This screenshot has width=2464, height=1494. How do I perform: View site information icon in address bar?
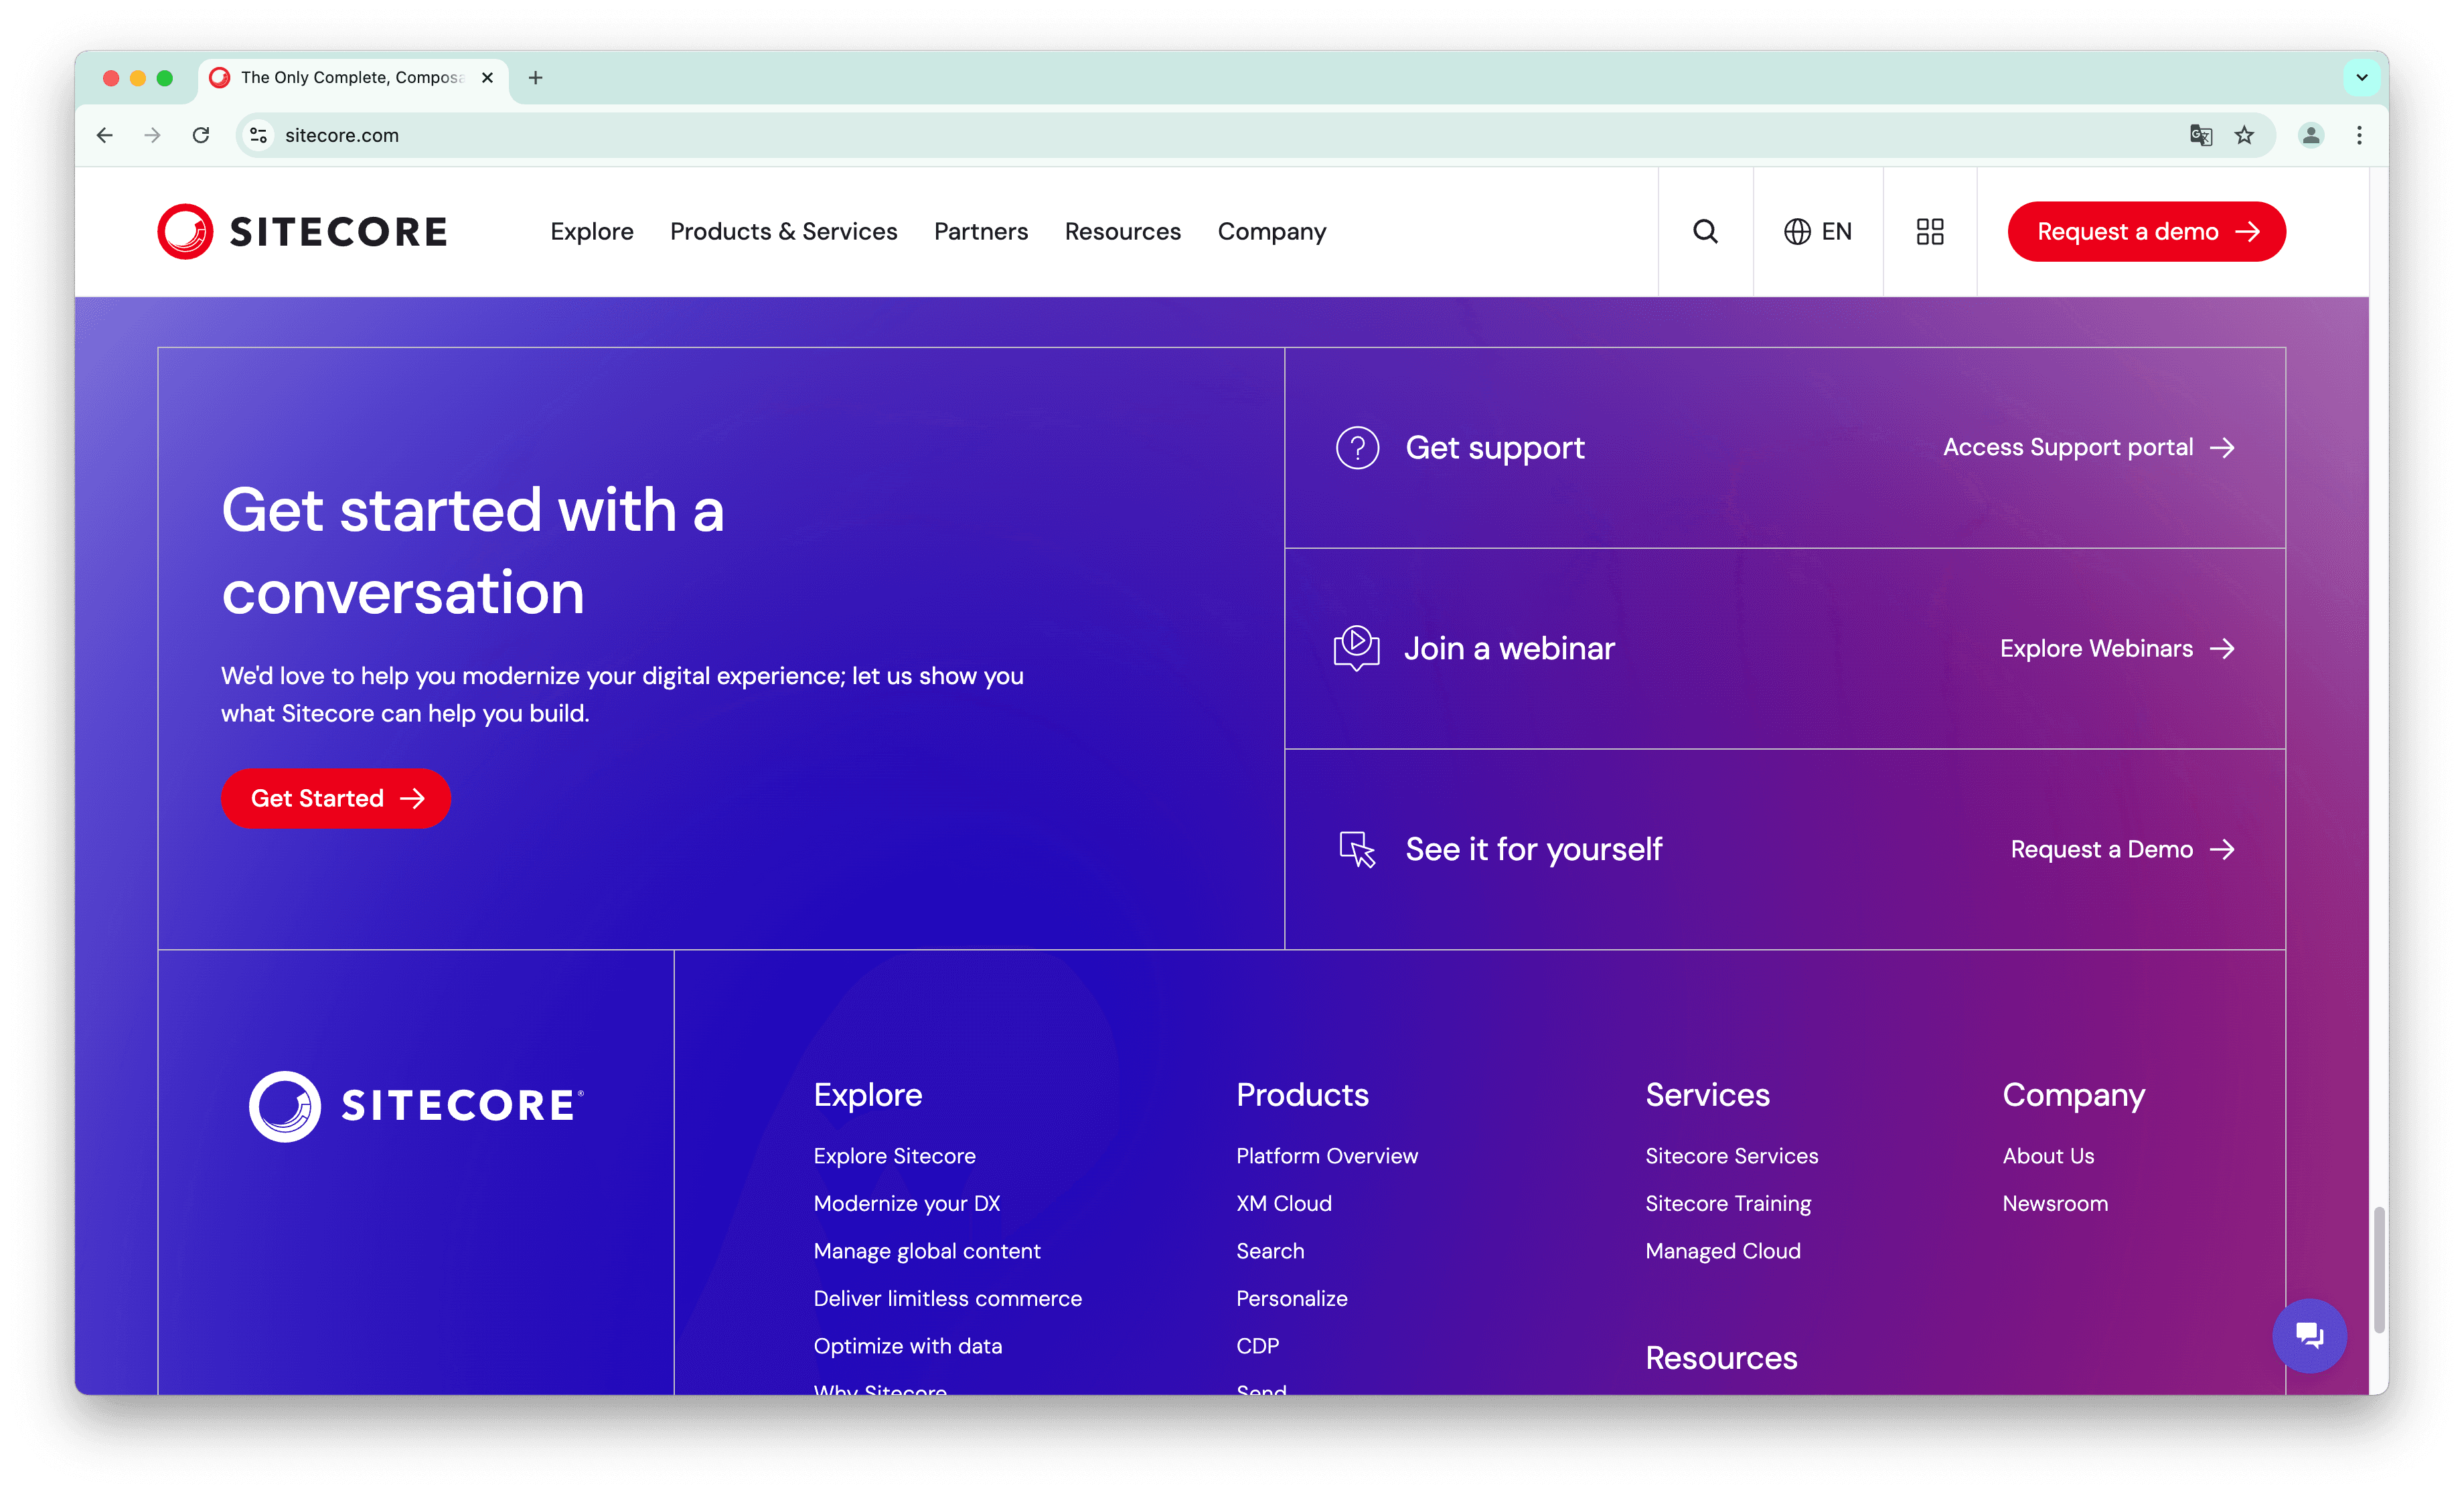258,135
